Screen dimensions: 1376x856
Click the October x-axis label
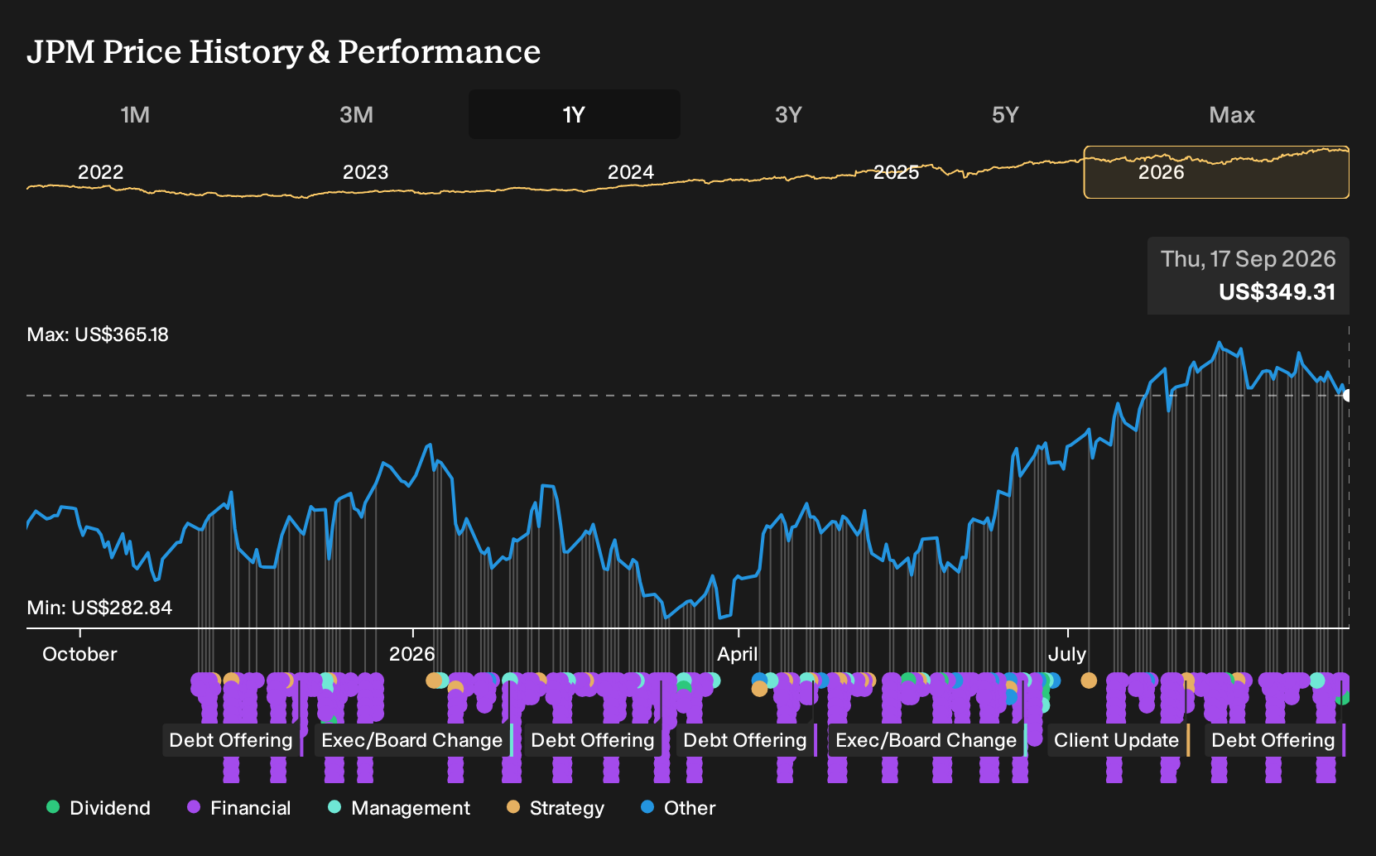coord(79,654)
